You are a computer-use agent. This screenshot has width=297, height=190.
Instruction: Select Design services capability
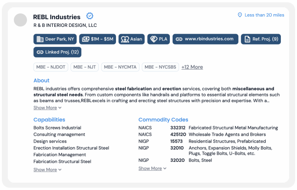(x=50, y=141)
